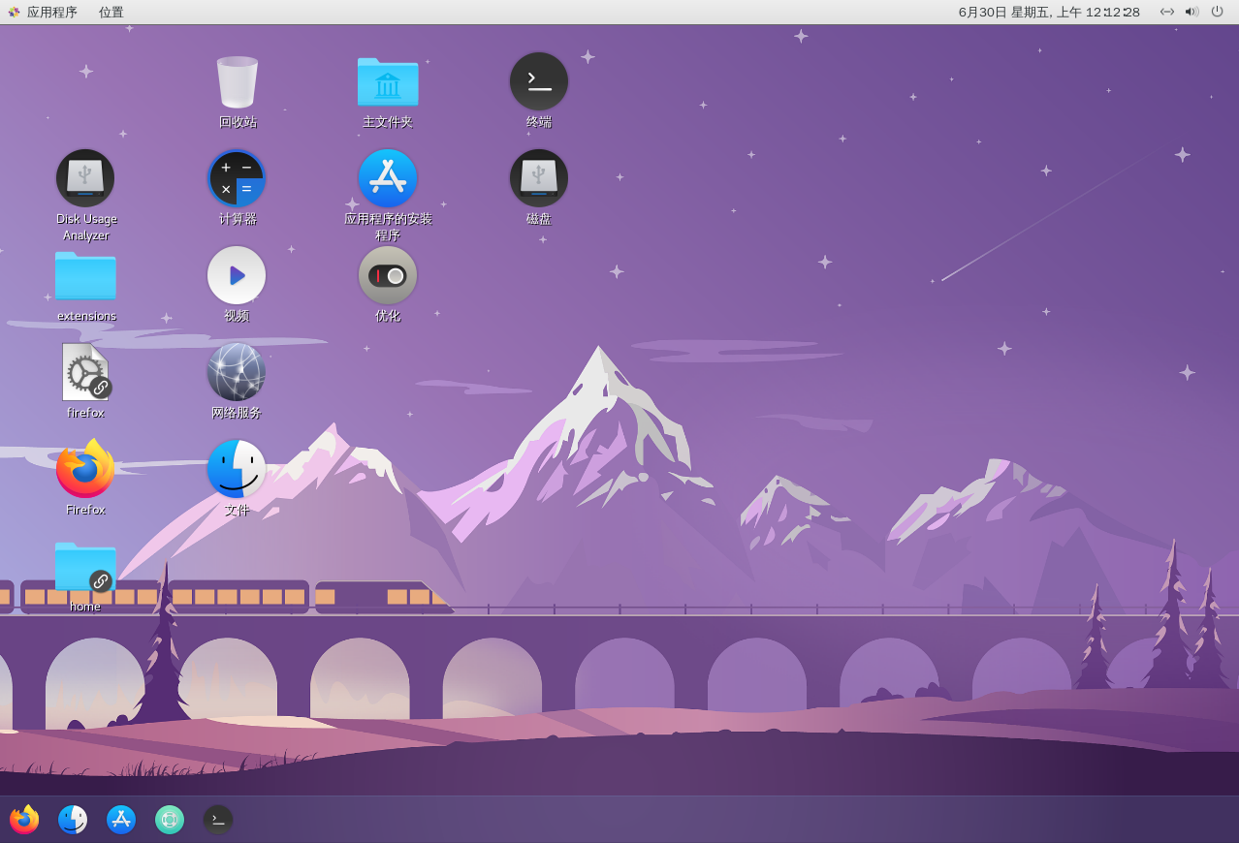
Task: Open the 主文件夹 home folder icon
Action: 388,81
